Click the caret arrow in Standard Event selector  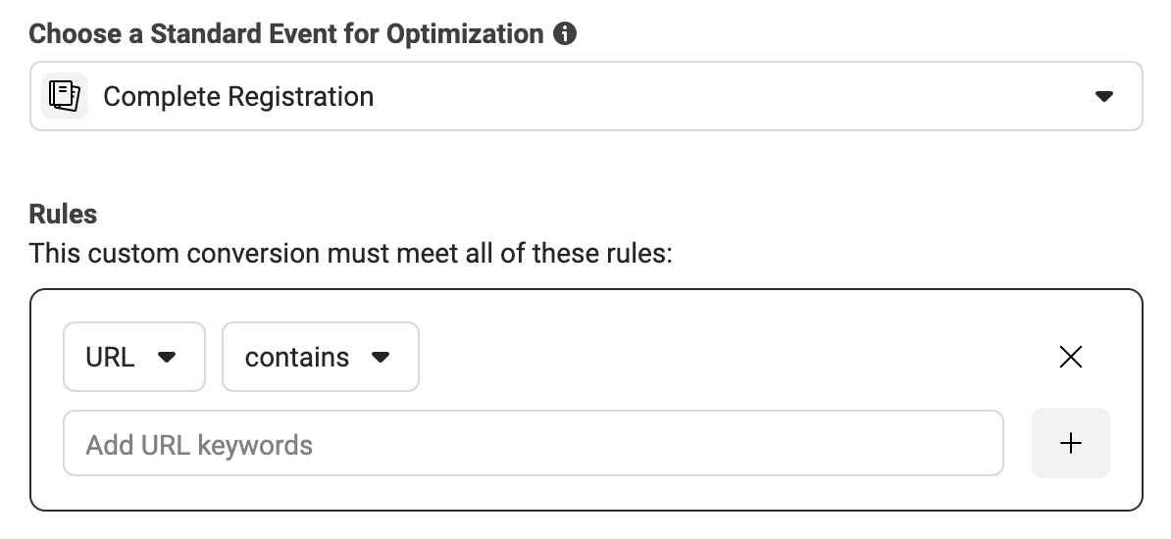[x=1103, y=96]
